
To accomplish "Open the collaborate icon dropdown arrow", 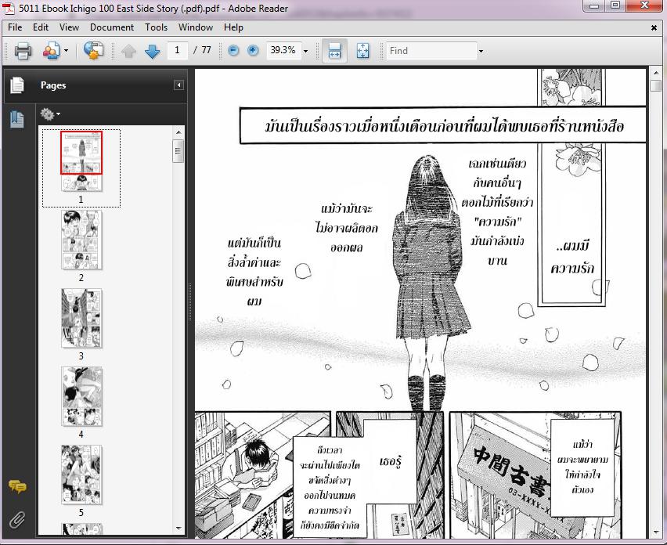I will (x=66, y=51).
